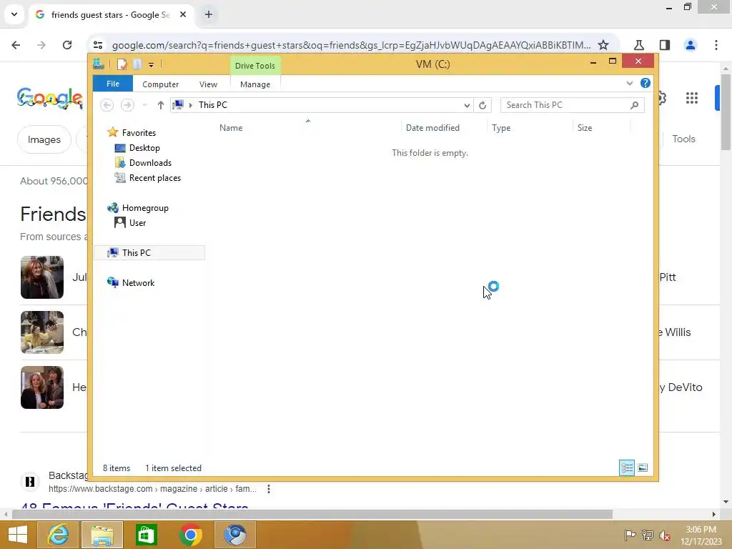Open the Manage ribbon tab
The height and width of the screenshot is (549, 732).
(x=255, y=84)
